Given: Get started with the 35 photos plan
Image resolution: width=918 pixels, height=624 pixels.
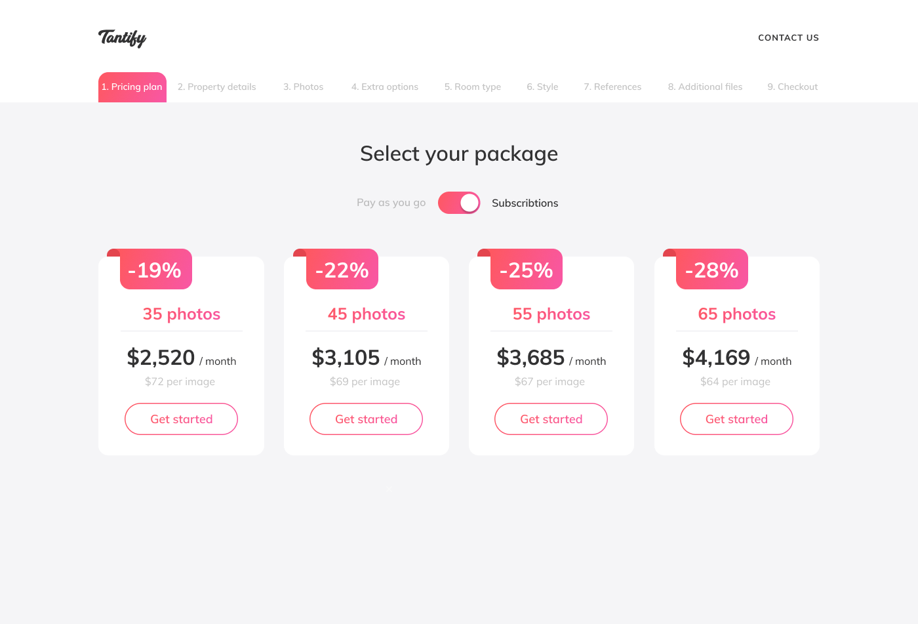Looking at the screenshot, I should 181,419.
